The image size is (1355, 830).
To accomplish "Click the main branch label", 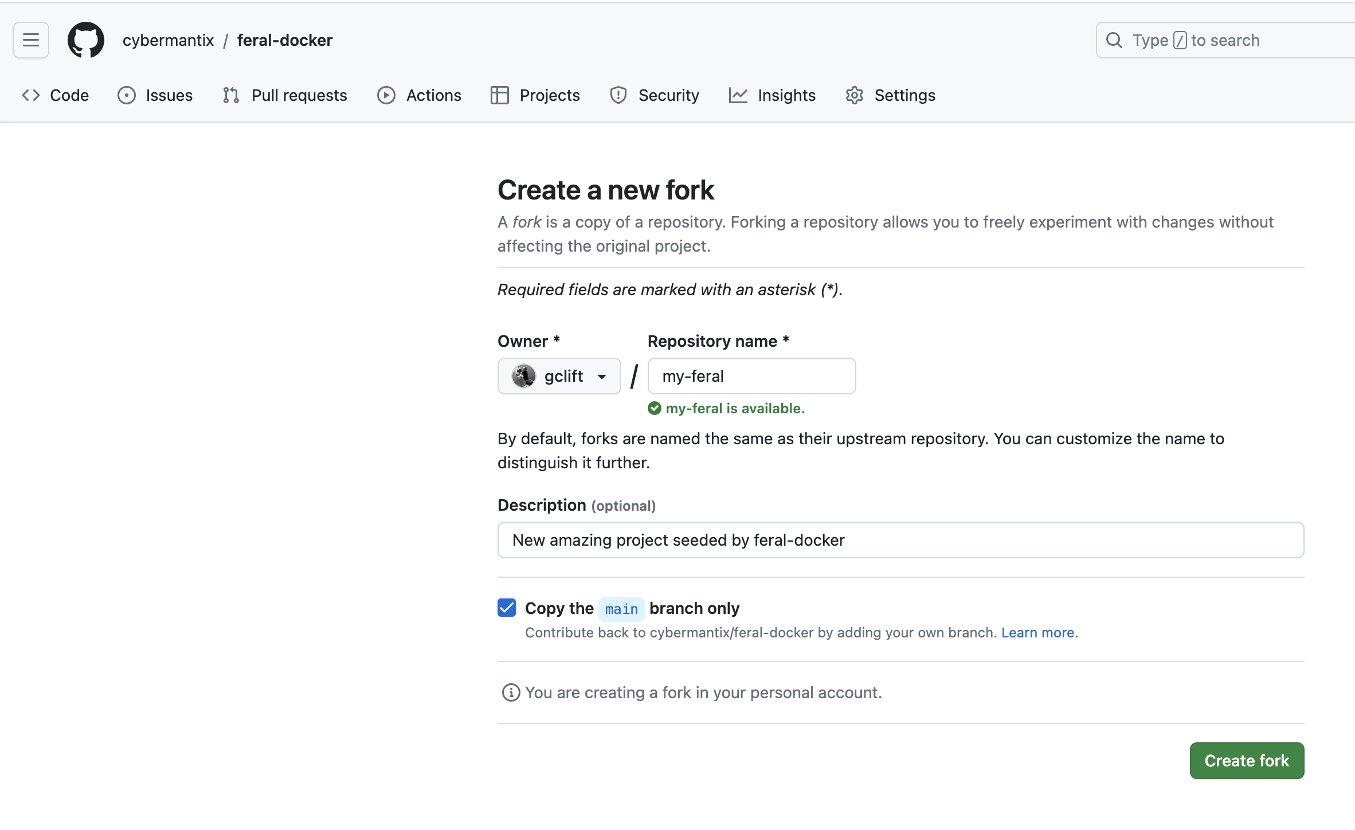I will [621, 609].
